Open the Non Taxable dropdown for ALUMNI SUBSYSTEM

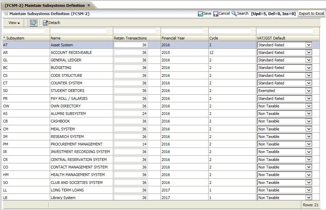click(x=308, y=114)
